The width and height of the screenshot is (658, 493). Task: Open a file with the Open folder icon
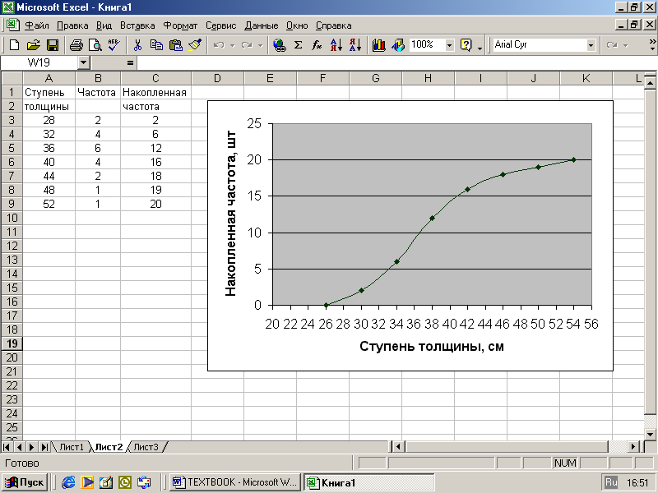point(34,45)
